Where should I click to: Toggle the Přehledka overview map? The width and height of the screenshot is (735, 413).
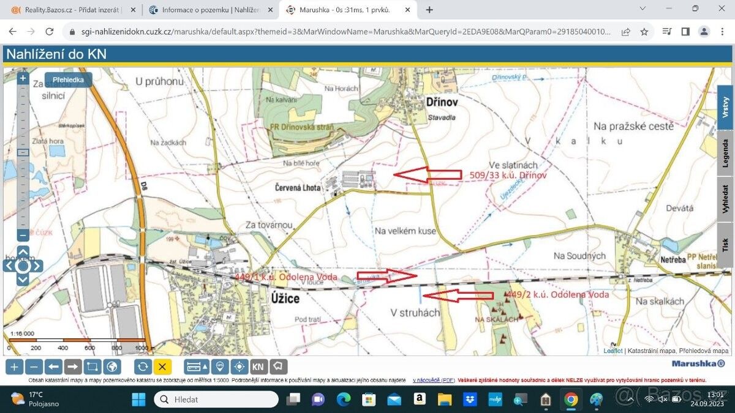pos(68,80)
